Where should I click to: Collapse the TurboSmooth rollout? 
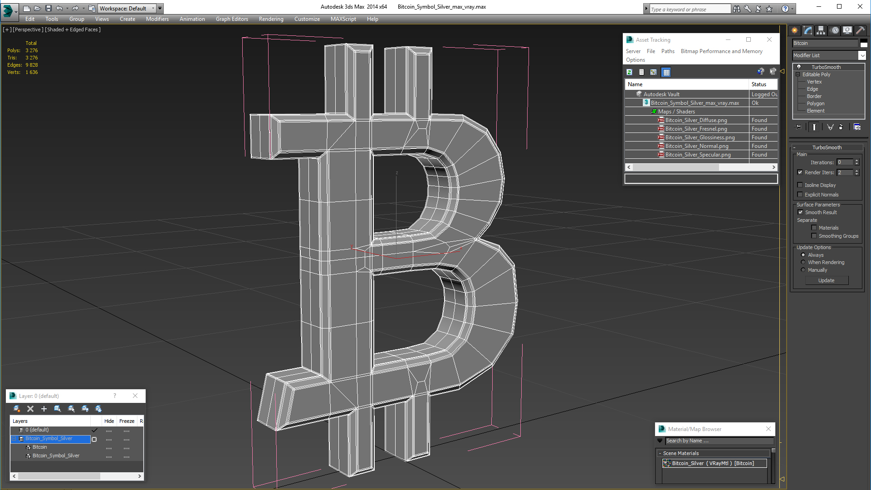(827, 147)
